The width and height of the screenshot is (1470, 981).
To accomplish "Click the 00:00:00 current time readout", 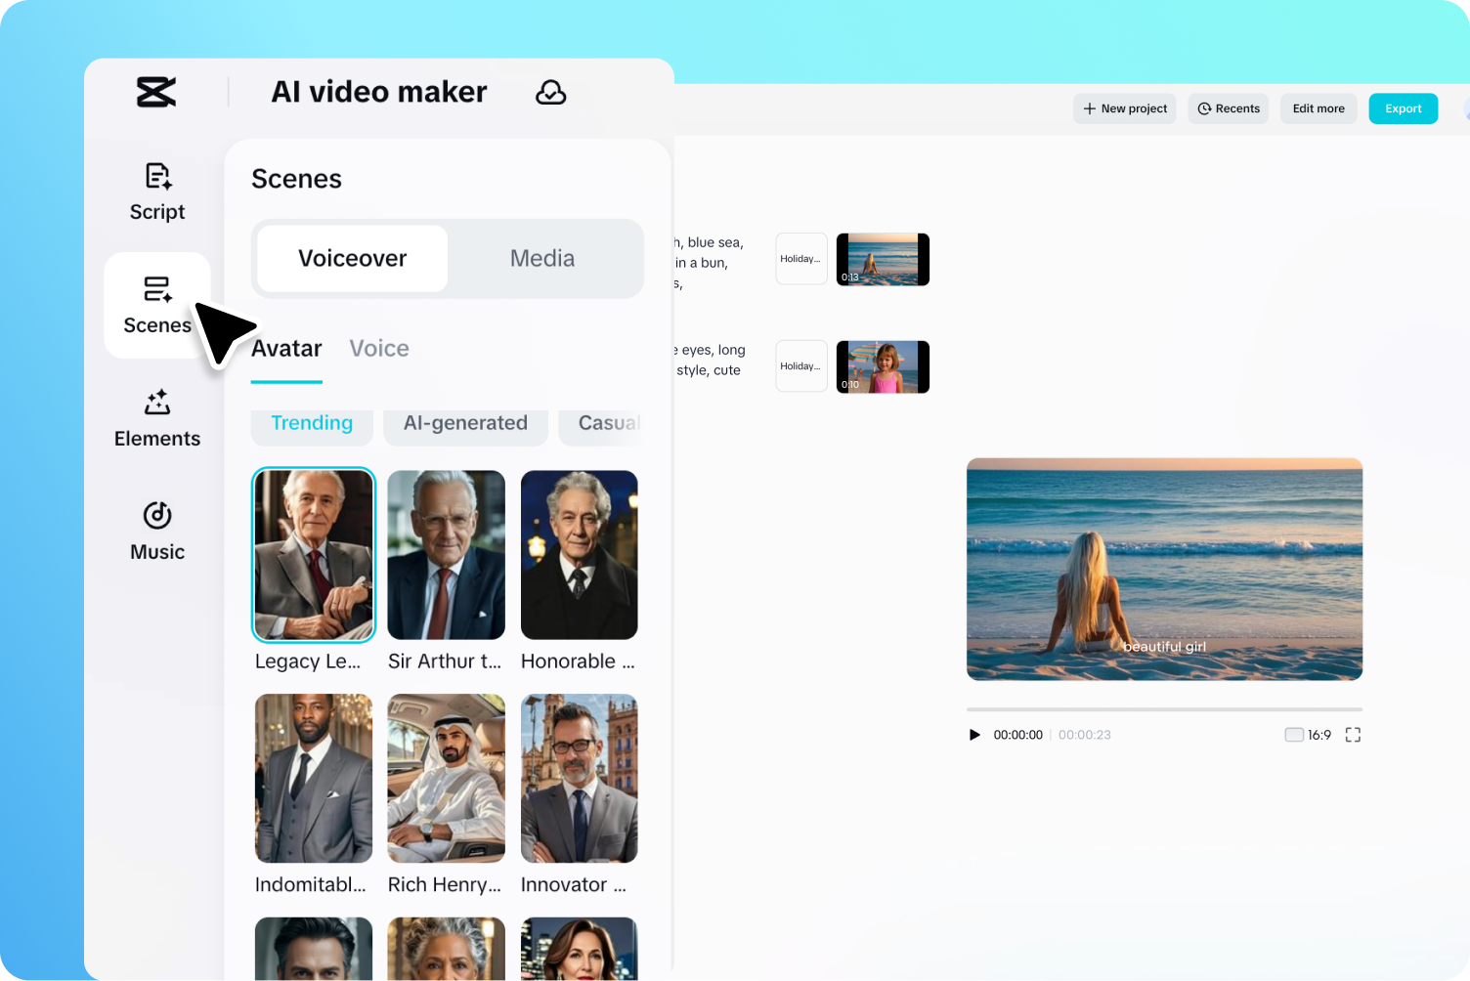I will click(1018, 735).
